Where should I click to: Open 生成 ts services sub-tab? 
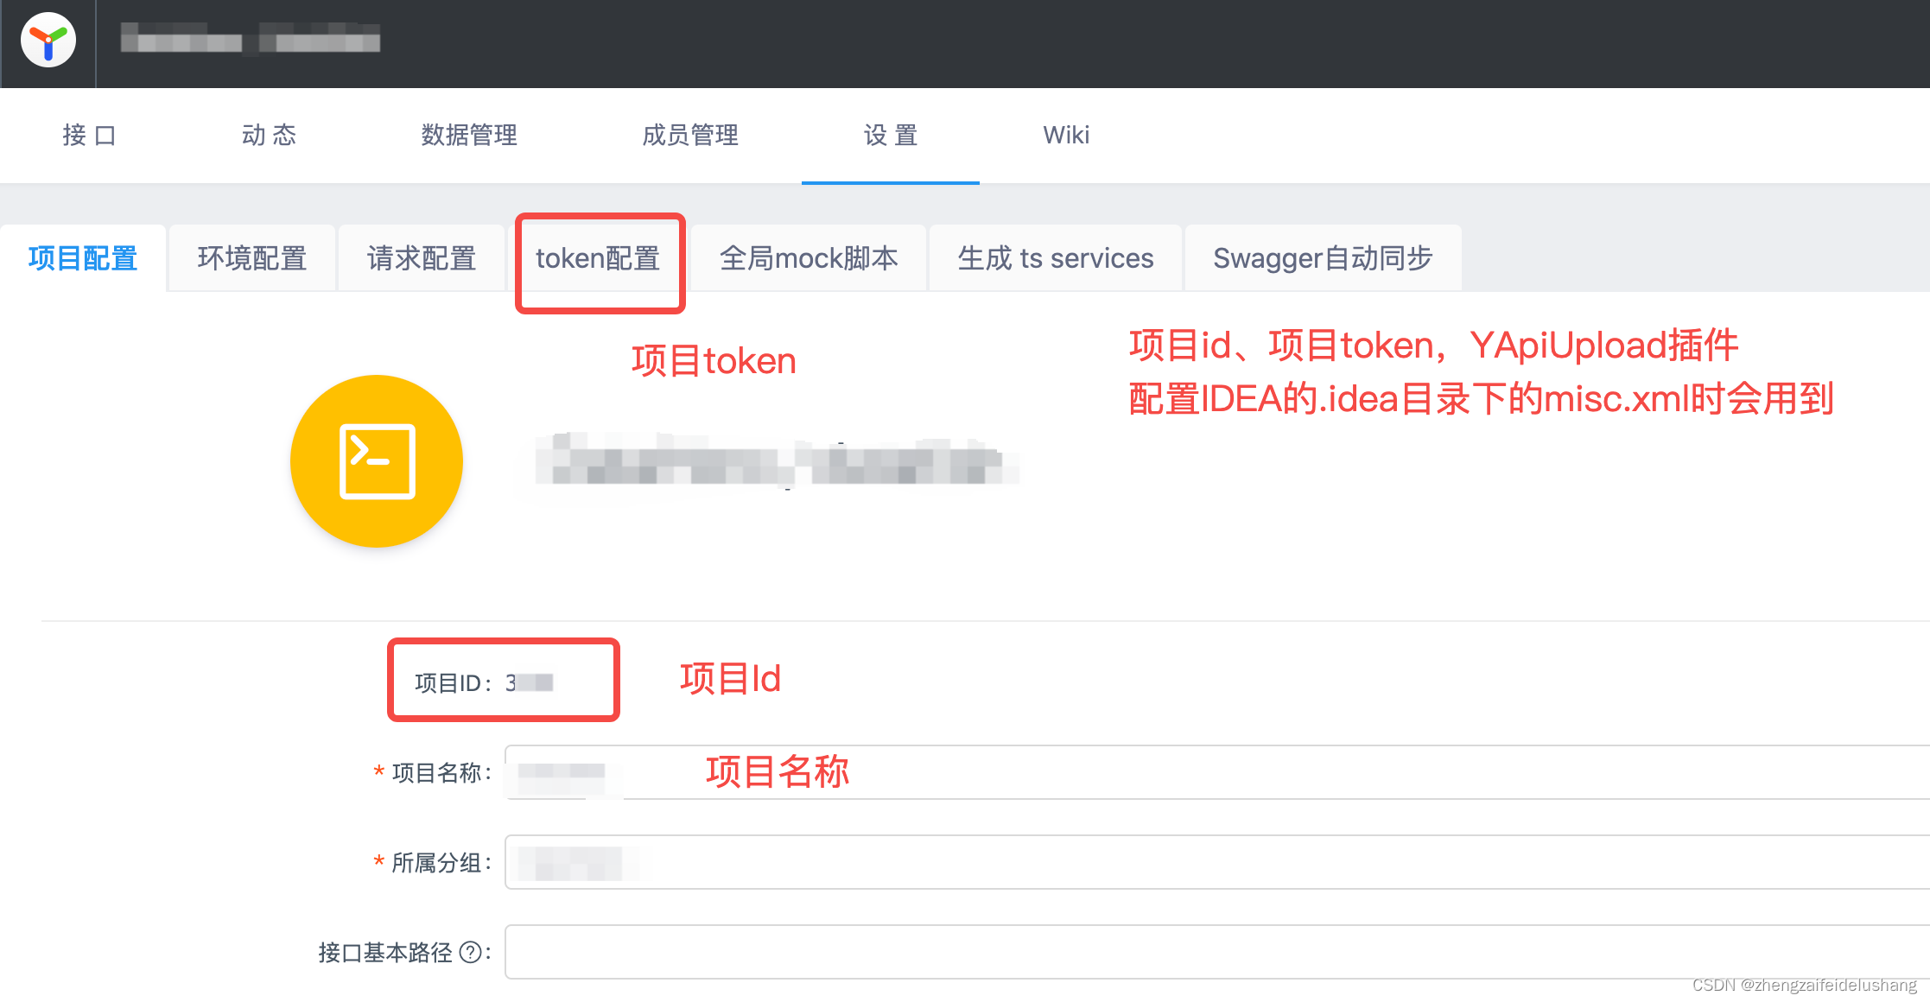1055,258
